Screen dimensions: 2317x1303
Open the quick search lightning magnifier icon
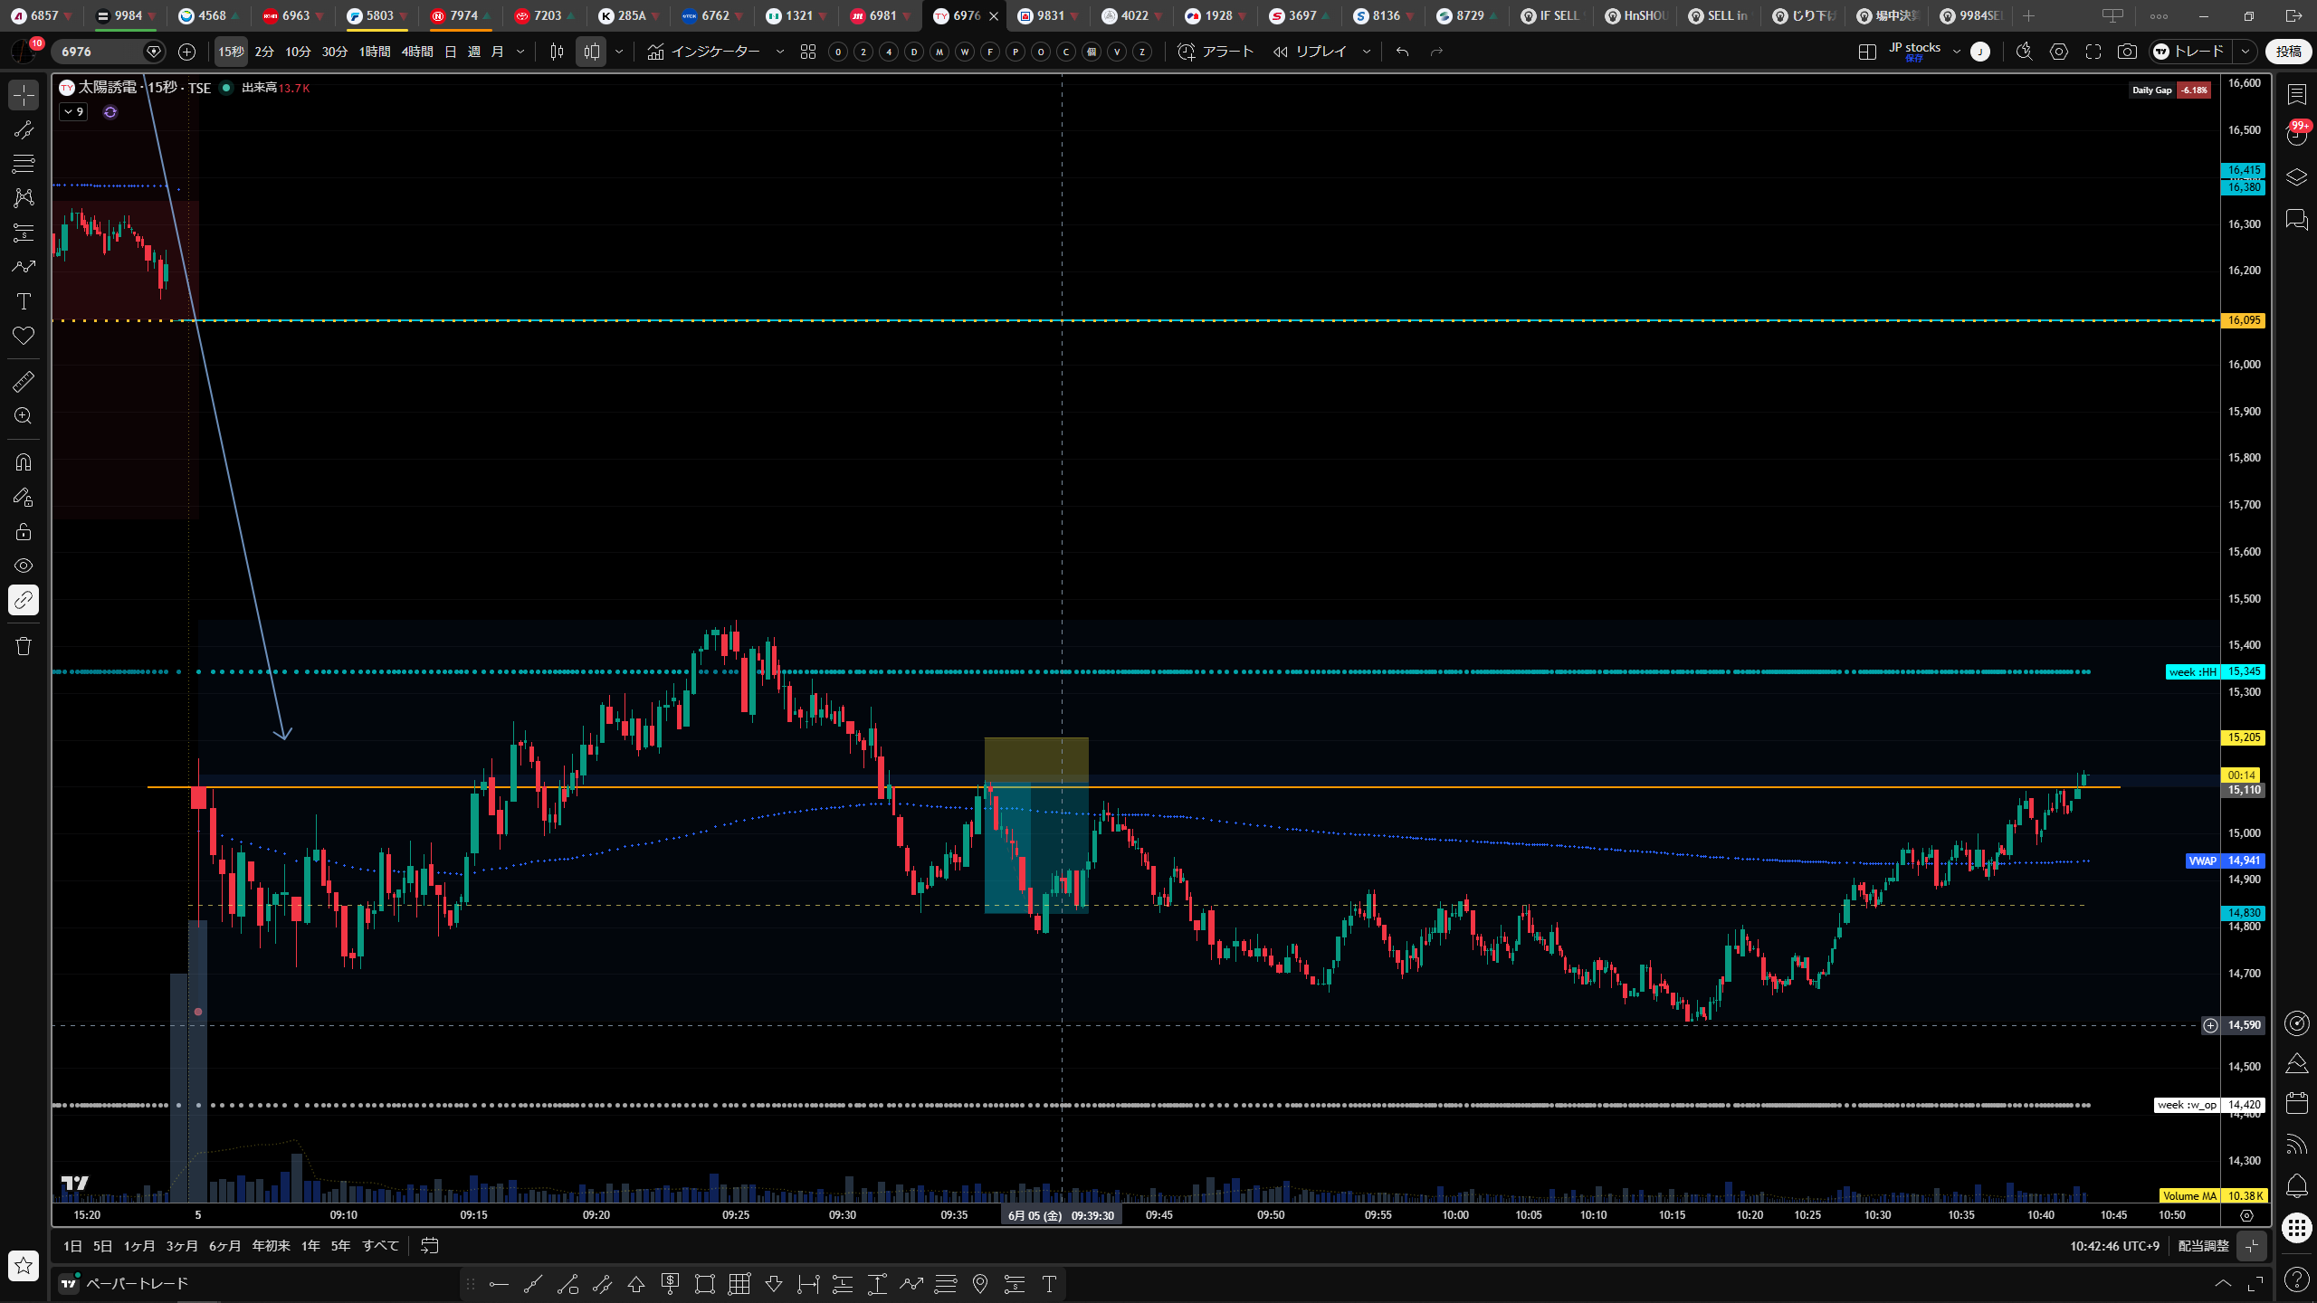click(x=2025, y=52)
